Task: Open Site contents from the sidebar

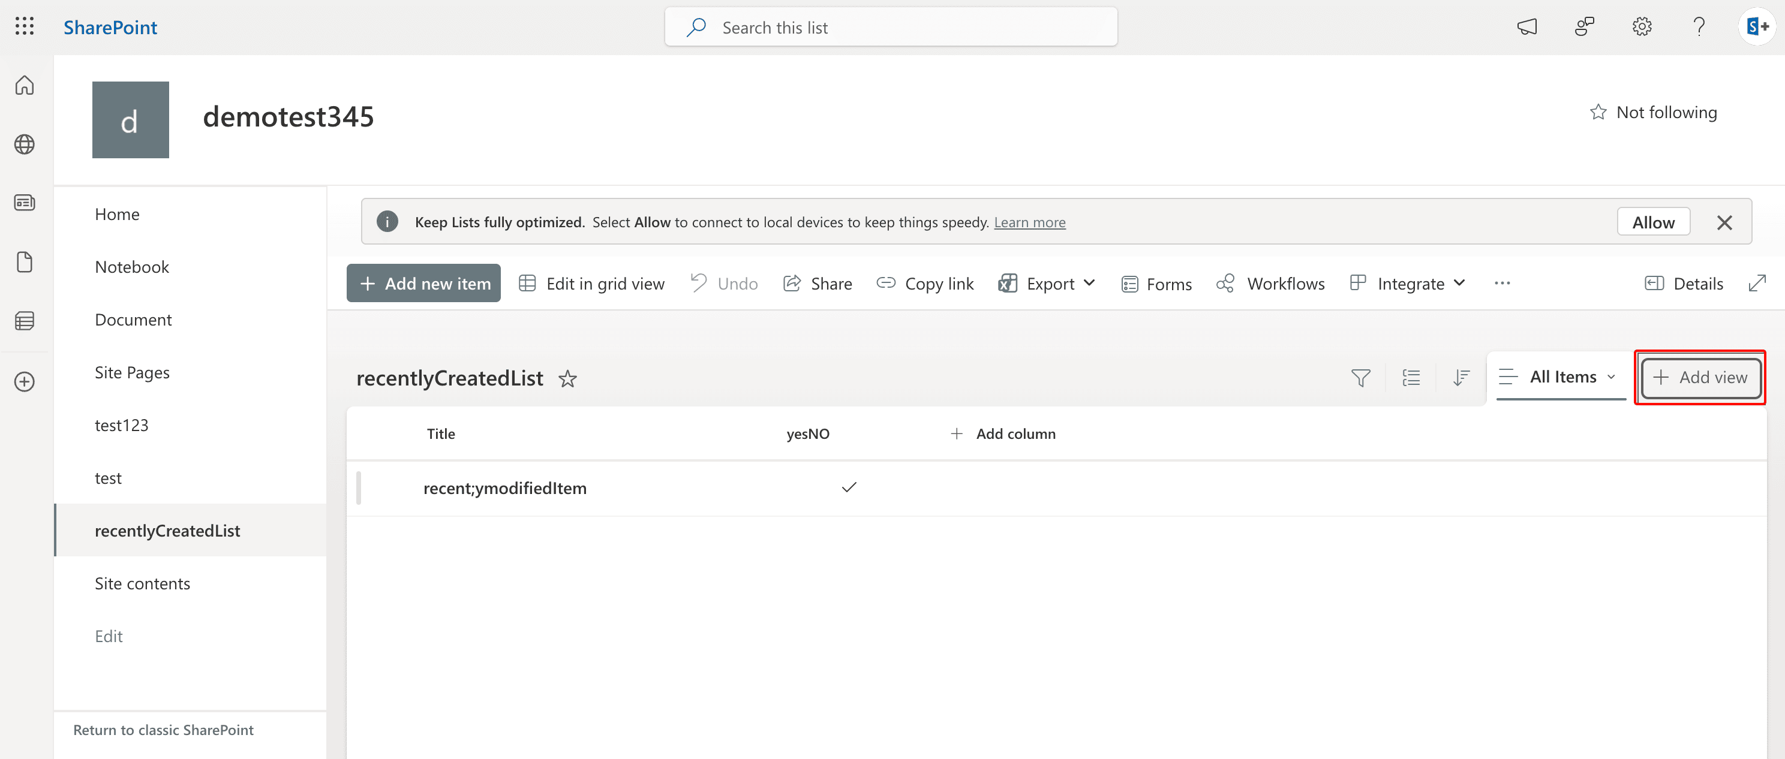Action: [x=142, y=583]
